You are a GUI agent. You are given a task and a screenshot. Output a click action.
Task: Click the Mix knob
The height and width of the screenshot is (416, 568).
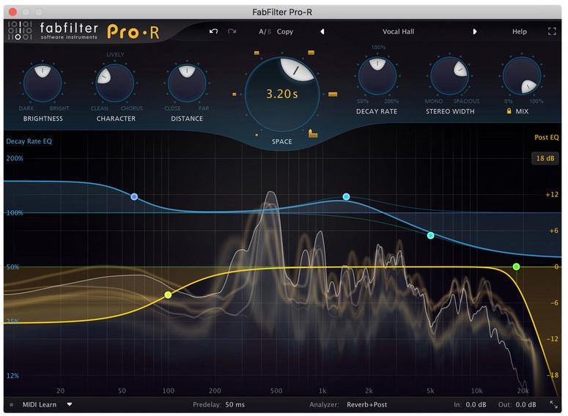coord(522,76)
